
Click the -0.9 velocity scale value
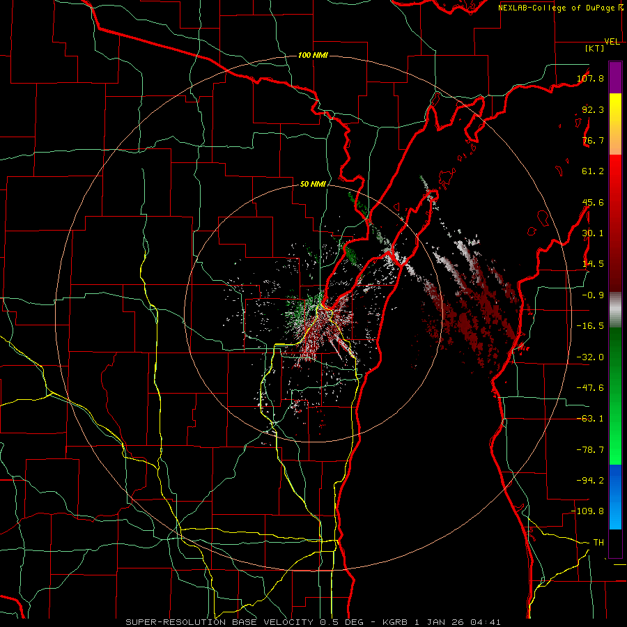pyautogui.click(x=593, y=295)
